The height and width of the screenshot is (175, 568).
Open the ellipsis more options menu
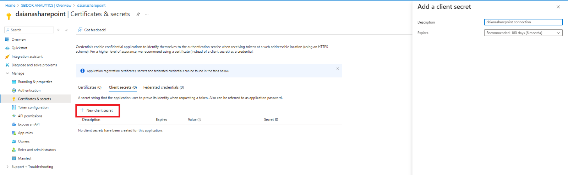click(x=147, y=14)
